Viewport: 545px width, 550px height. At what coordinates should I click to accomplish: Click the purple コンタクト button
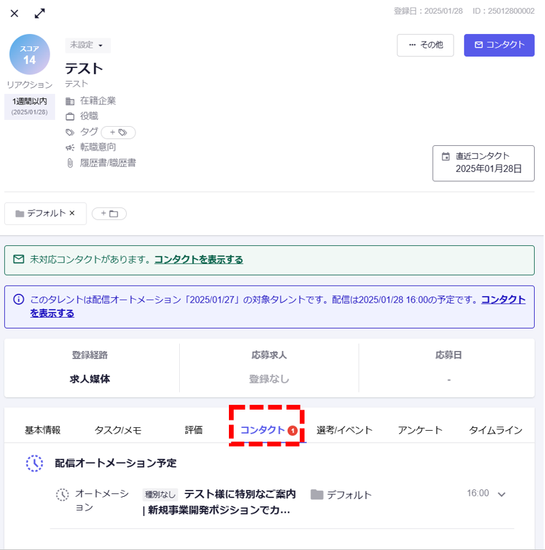coord(499,45)
